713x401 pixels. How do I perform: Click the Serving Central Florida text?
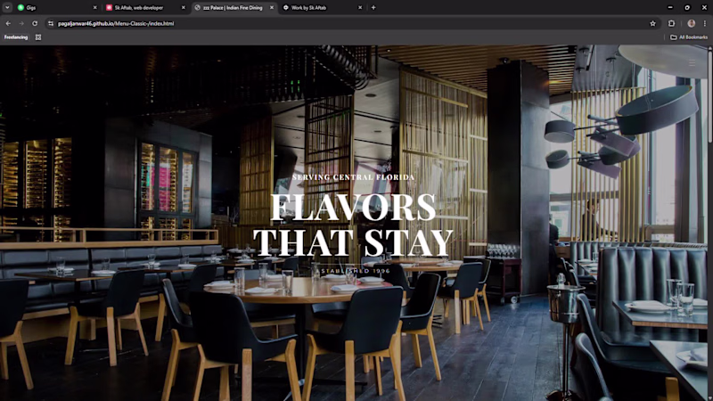[x=353, y=176]
